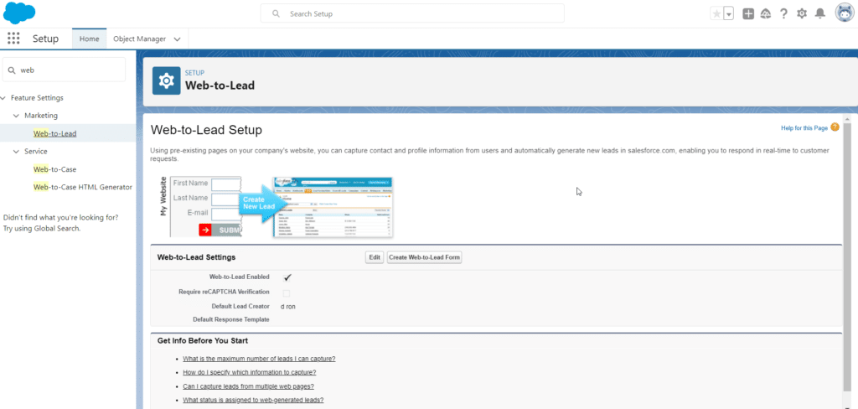
Task: Toggle the Web-to-Lead Enabled checkbox
Action: point(287,277)
